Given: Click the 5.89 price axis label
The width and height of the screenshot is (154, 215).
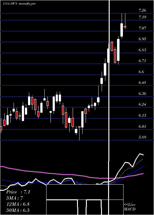Looking at the screenshot, I should point(142,137).
